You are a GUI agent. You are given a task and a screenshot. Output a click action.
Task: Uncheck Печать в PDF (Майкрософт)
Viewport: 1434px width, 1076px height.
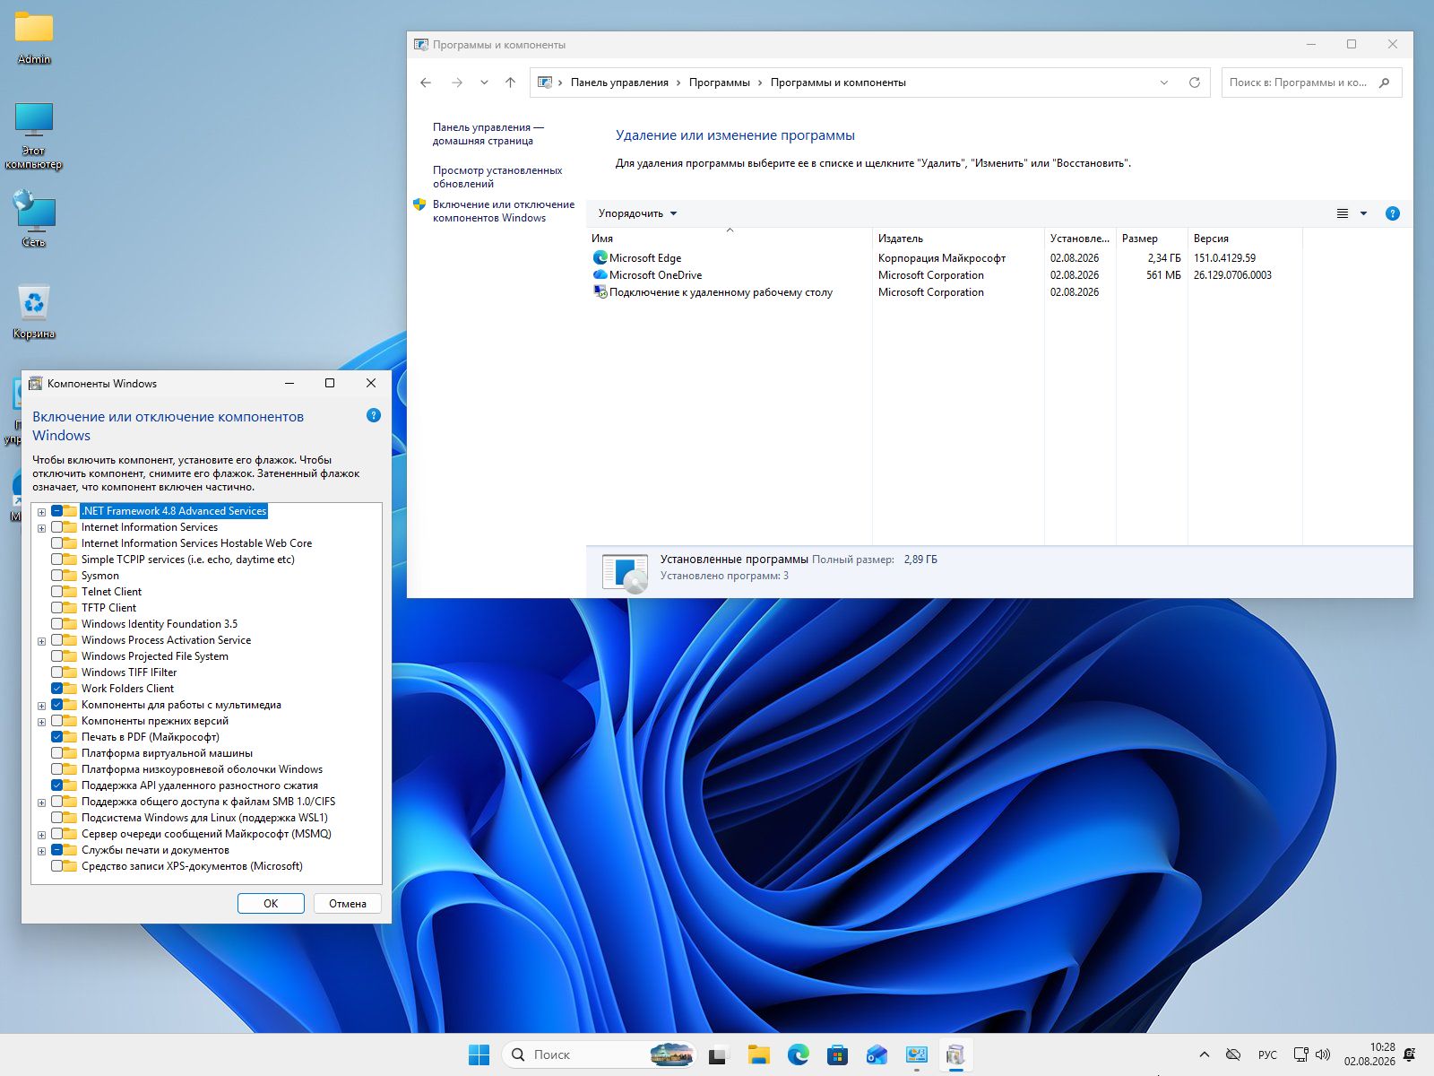tap(57, 737)
